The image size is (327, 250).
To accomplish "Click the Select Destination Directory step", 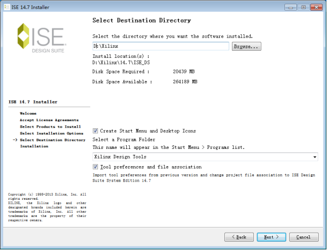I will tap(53, 140).
